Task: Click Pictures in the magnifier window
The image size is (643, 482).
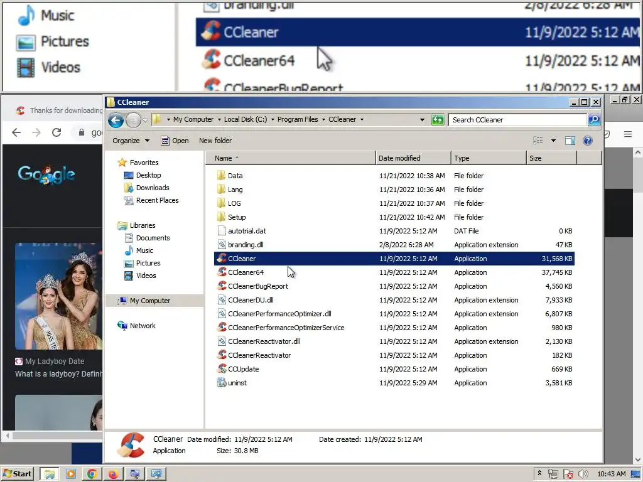Action: (53, 41)
